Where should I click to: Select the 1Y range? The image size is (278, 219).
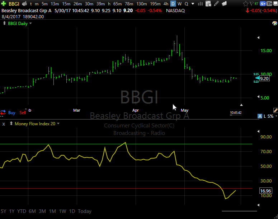coord(12,211)
